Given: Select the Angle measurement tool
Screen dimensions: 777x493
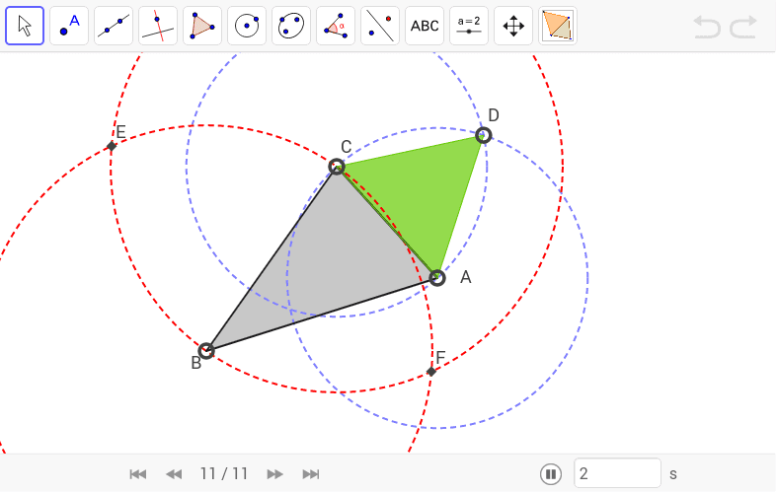Looking at the screenshot, I should pyautogui.click(x=336, y=26).
